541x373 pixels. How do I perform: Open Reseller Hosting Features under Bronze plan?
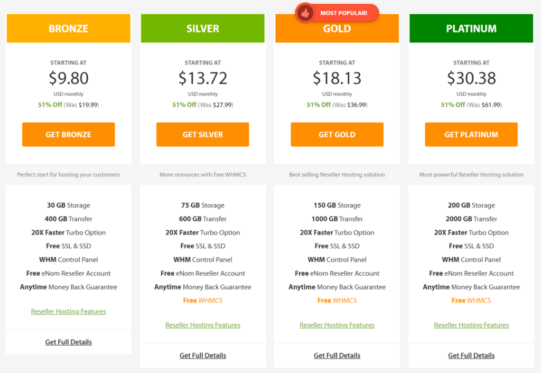(x=68, y=311)
